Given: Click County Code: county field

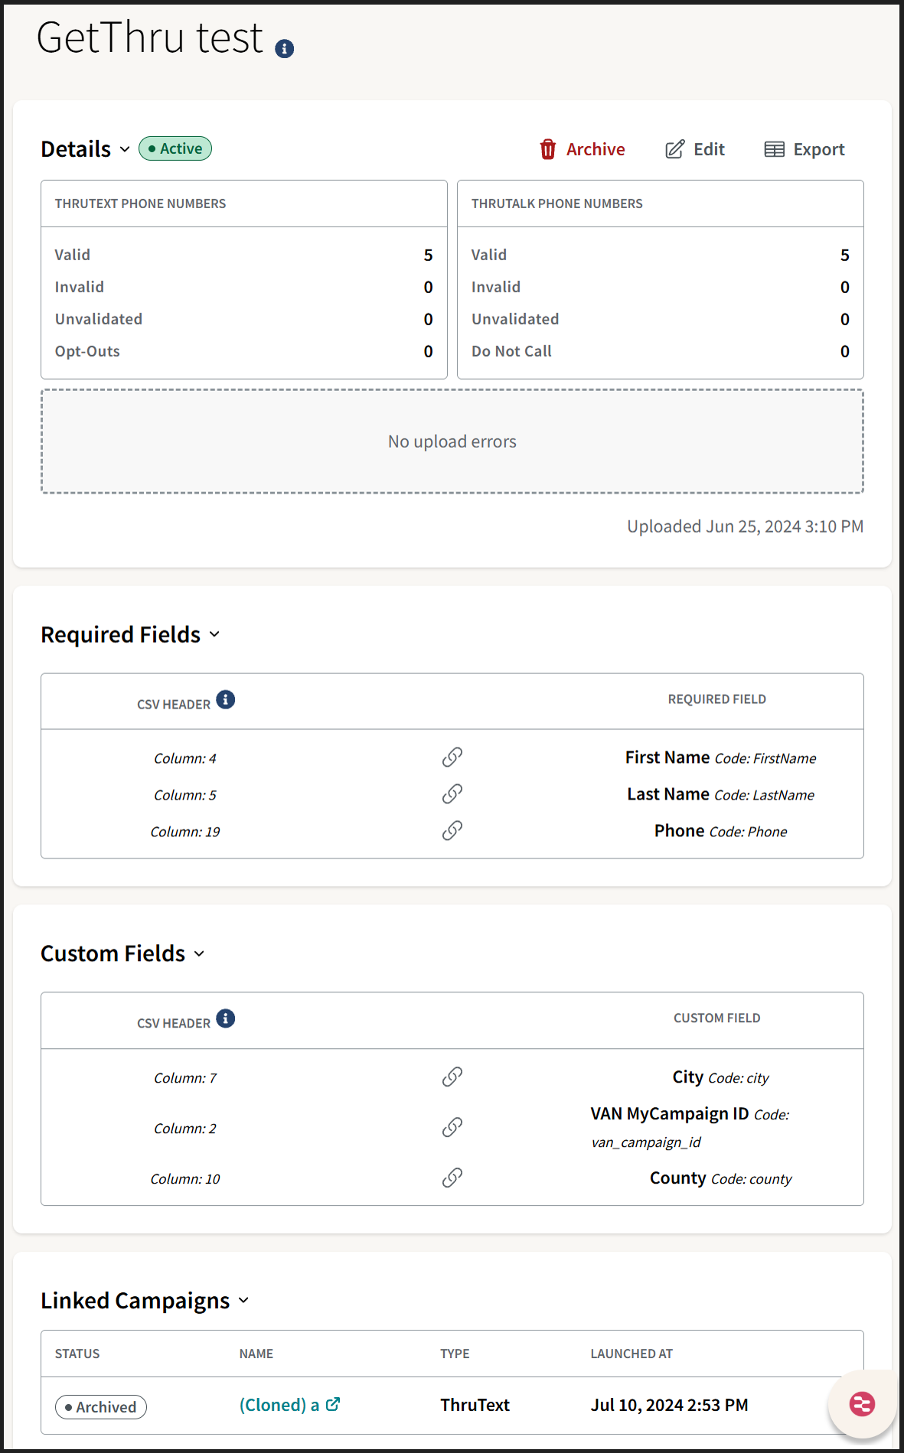Looking at the screenshot, I should 720,1178.
